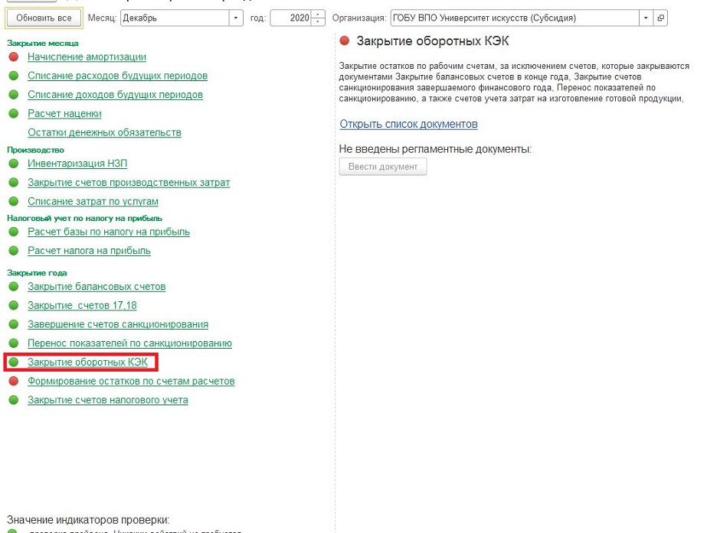The width and height of the screenshot is (720, 533).
Task: Click the green indicator beside Расчет наценки
Action: (x=14, y=114)
